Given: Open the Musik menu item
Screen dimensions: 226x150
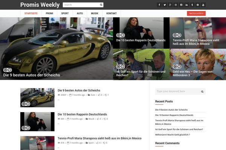Looking at the screenshot, I should (95, 13).
